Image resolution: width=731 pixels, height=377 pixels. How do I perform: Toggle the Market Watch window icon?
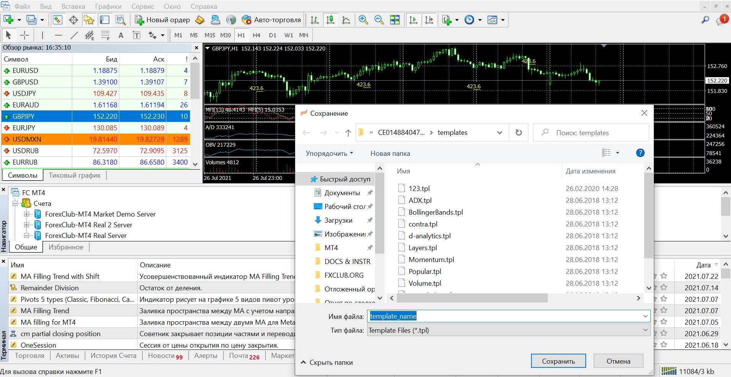pos(57,20)
